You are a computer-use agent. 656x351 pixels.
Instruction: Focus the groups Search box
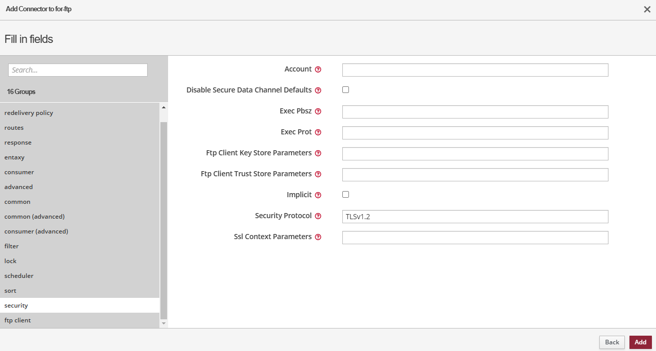click(78, 70)
